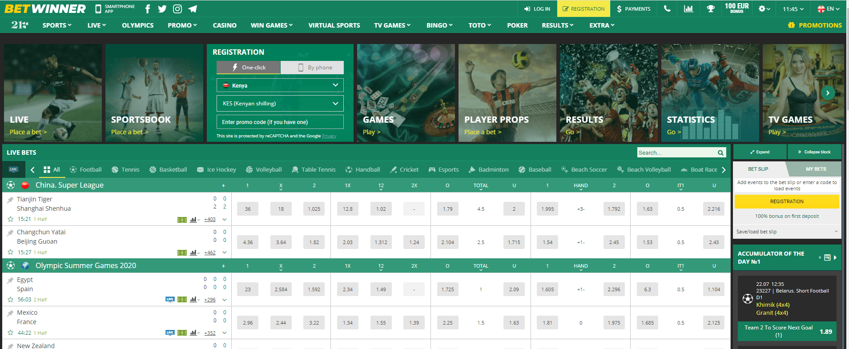Favorite the Tianjin Tiger match star
This screenshot has width=849, height=349.
pos(10,219)
